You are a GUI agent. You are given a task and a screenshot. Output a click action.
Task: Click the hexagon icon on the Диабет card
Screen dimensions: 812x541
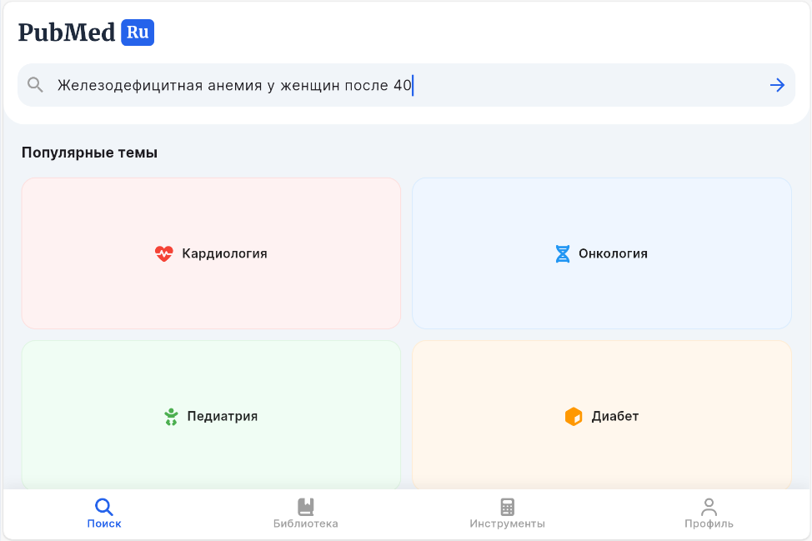pyautogui.click(x=574, y=415)
